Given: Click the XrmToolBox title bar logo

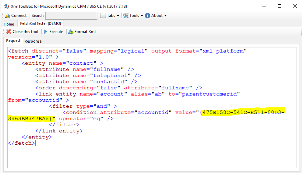Looking at the screenshot, I should 7,6.
